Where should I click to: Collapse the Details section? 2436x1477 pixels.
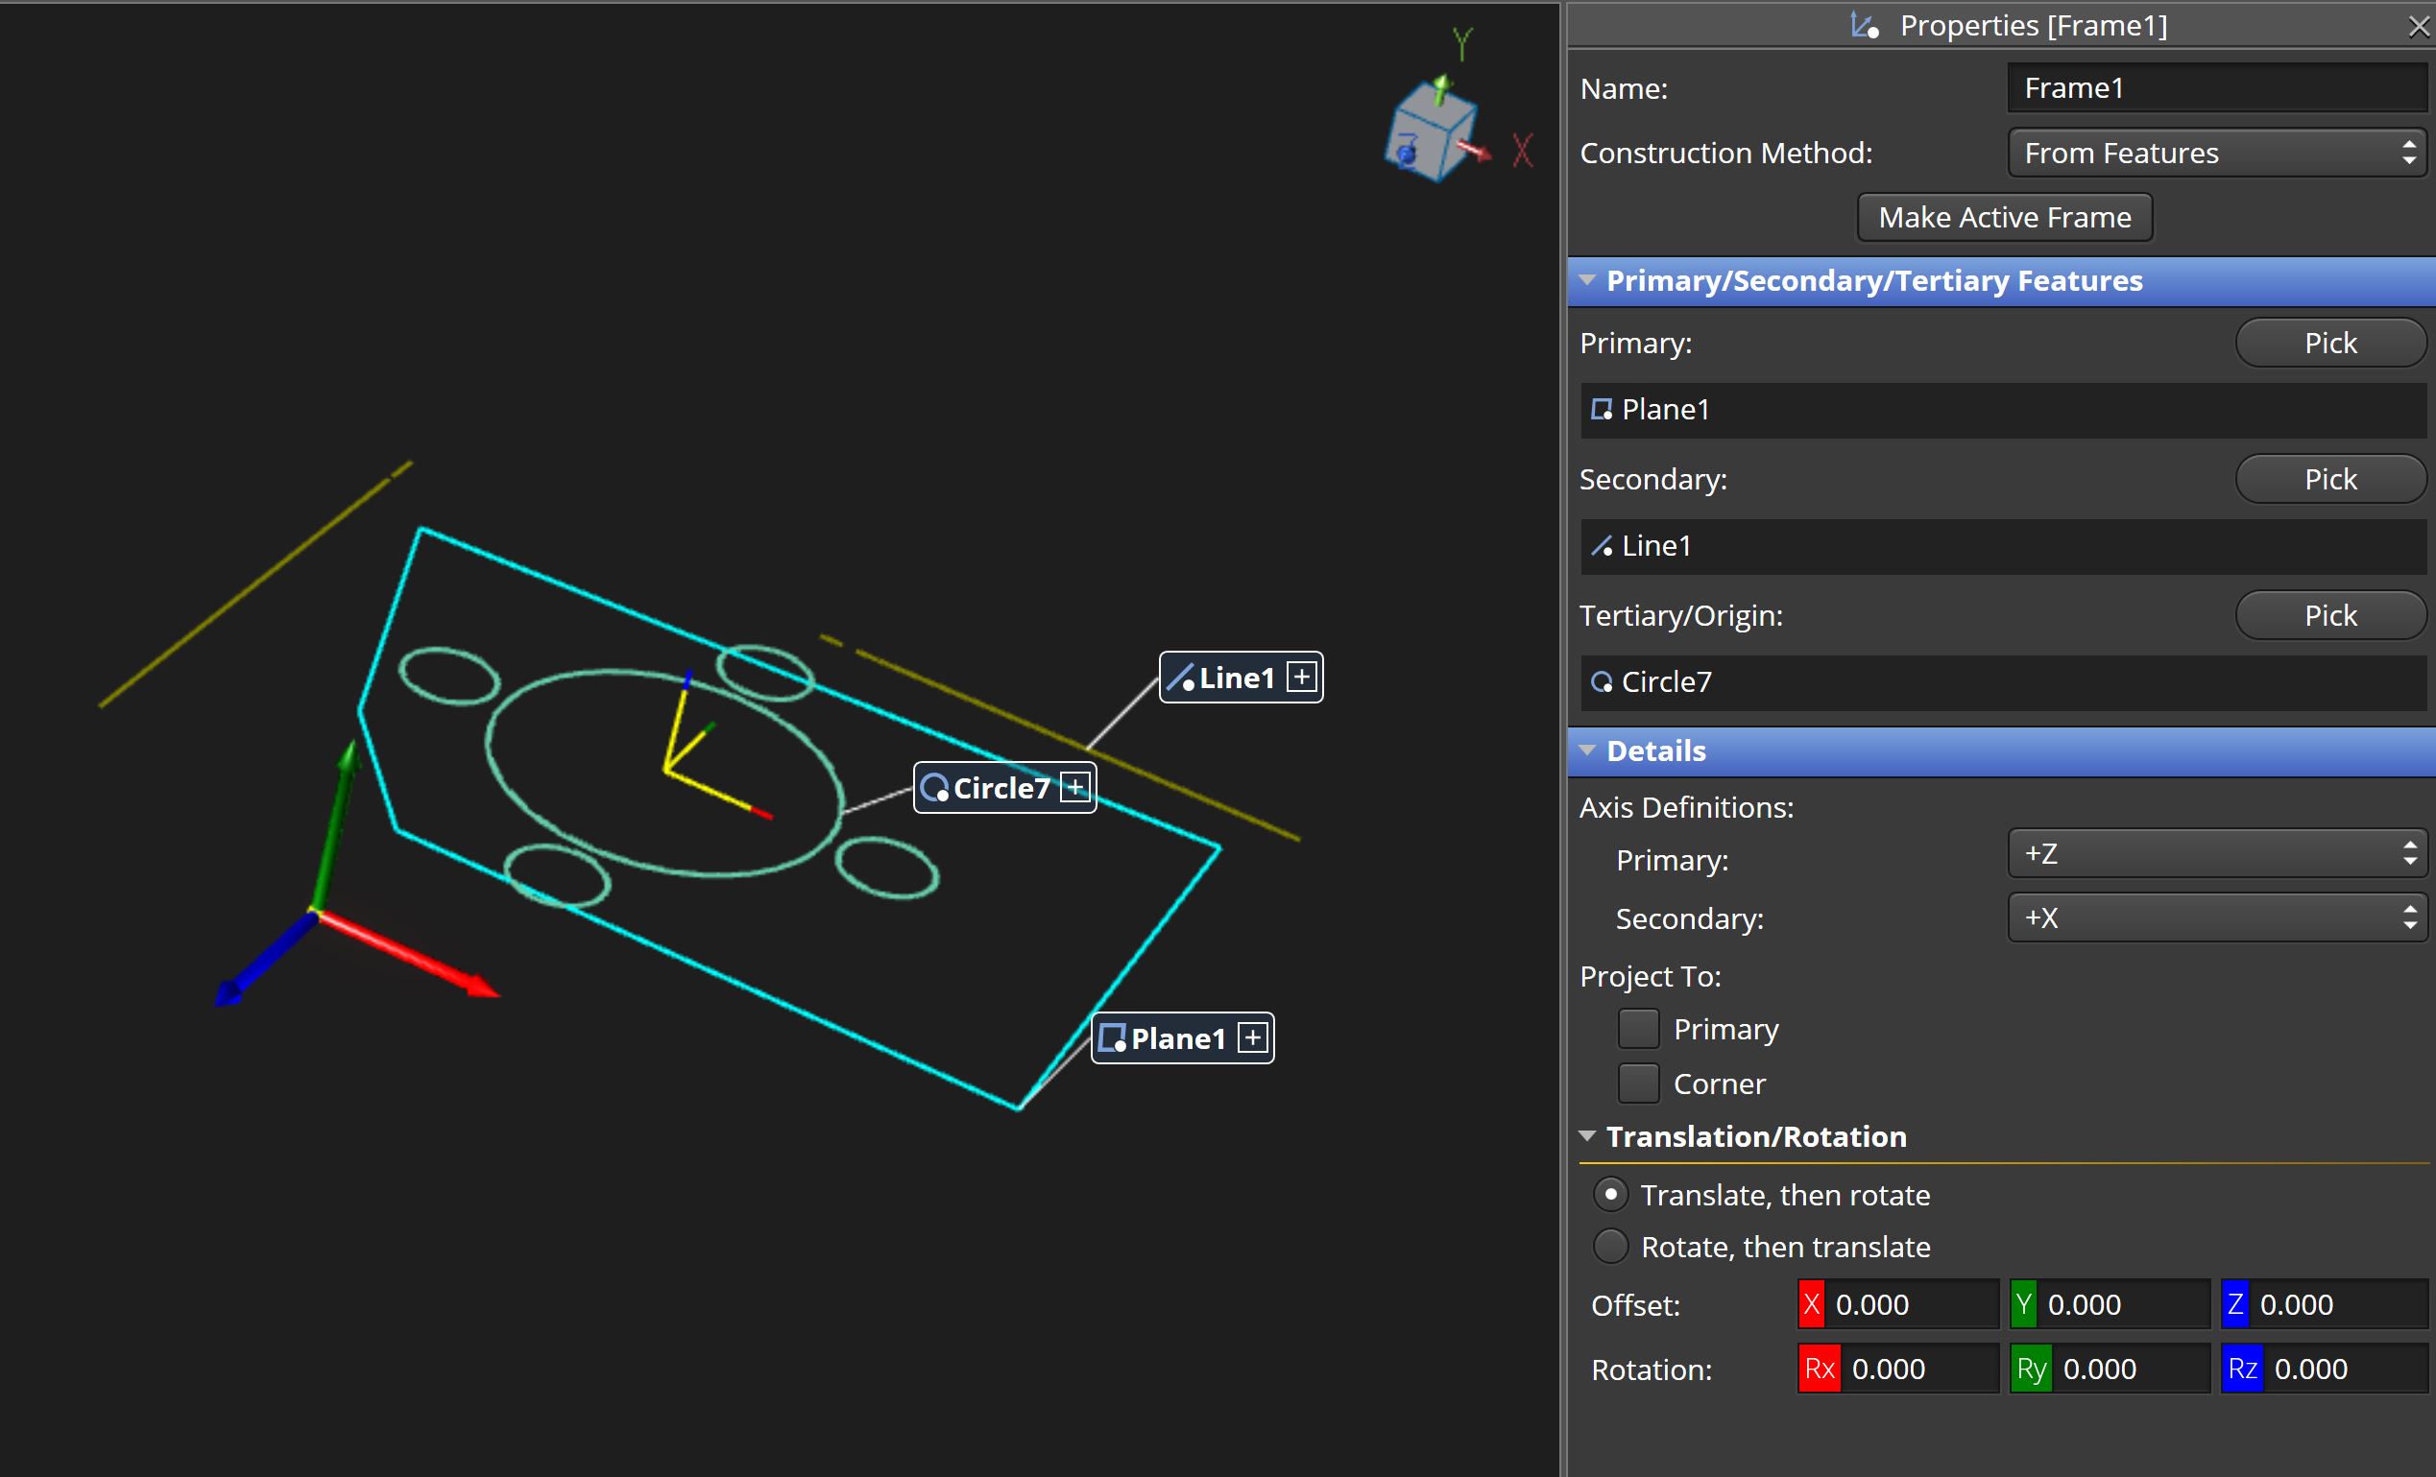point(1587,750)
